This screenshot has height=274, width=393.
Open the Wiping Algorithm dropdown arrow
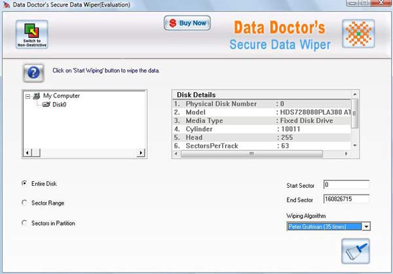coord(366,227)
